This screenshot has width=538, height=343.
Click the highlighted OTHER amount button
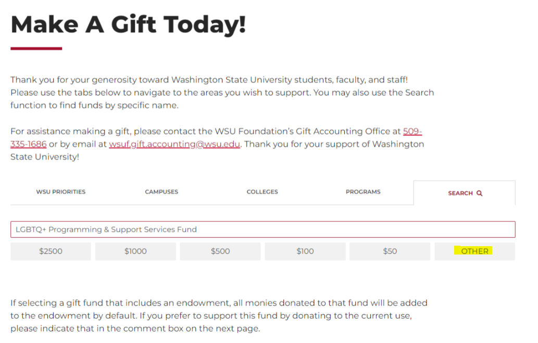474,251
